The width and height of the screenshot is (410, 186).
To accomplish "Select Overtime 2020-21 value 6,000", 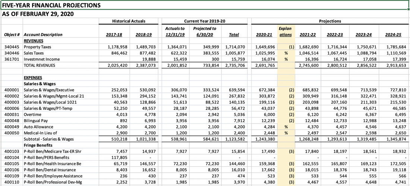I will tap(270, 114).
